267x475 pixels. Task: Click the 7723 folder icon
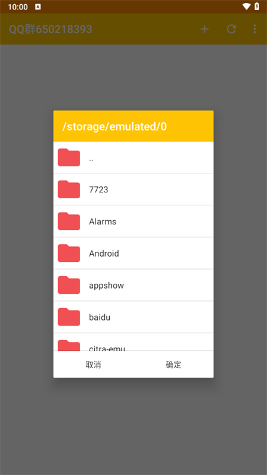click(x=69, y=189)
